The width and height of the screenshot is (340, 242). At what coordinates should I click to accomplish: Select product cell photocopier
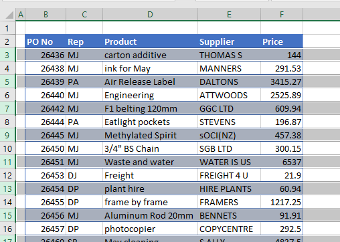150,229
